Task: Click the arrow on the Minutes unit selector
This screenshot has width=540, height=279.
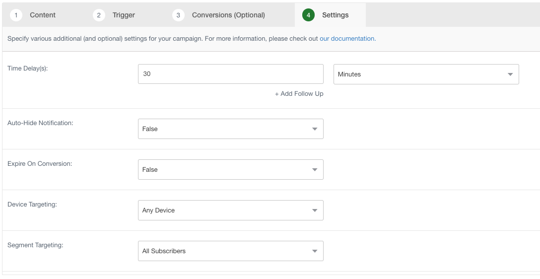Action: pyautogui.click(x=510, y=74)
